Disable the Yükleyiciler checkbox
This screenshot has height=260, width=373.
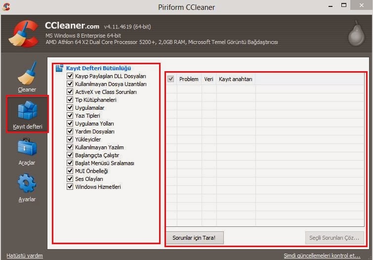(70, 139)
